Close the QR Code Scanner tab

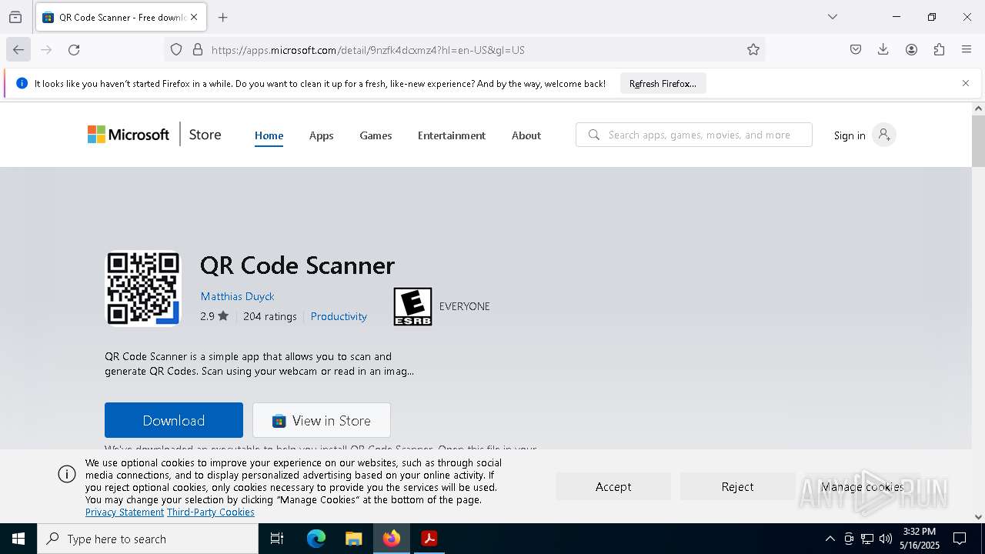click(x=194, y=17)
